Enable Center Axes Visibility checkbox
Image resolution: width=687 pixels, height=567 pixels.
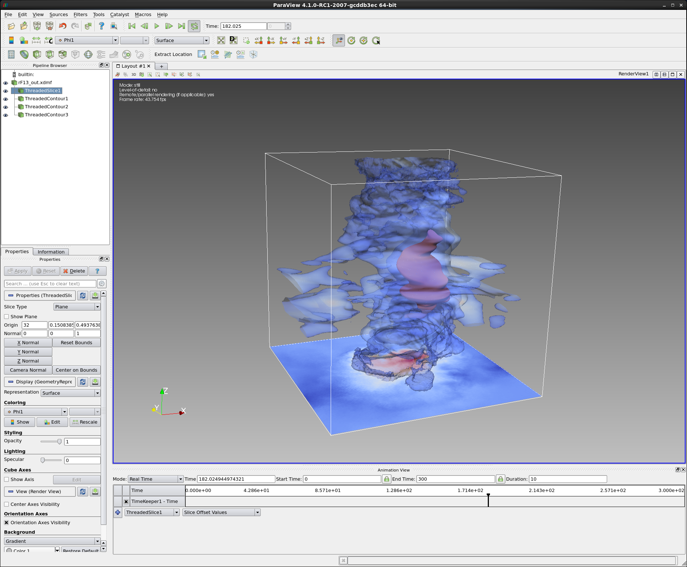tap(7, 504)
